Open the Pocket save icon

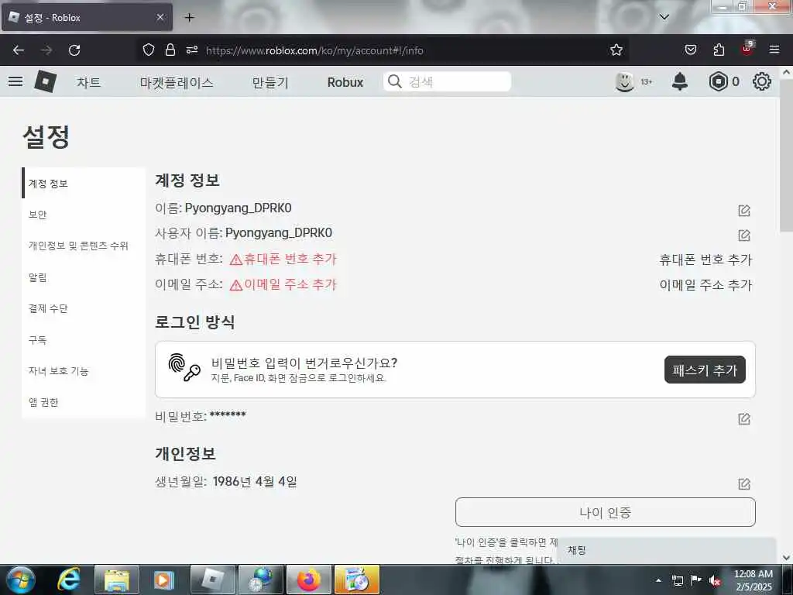point(690,50)
